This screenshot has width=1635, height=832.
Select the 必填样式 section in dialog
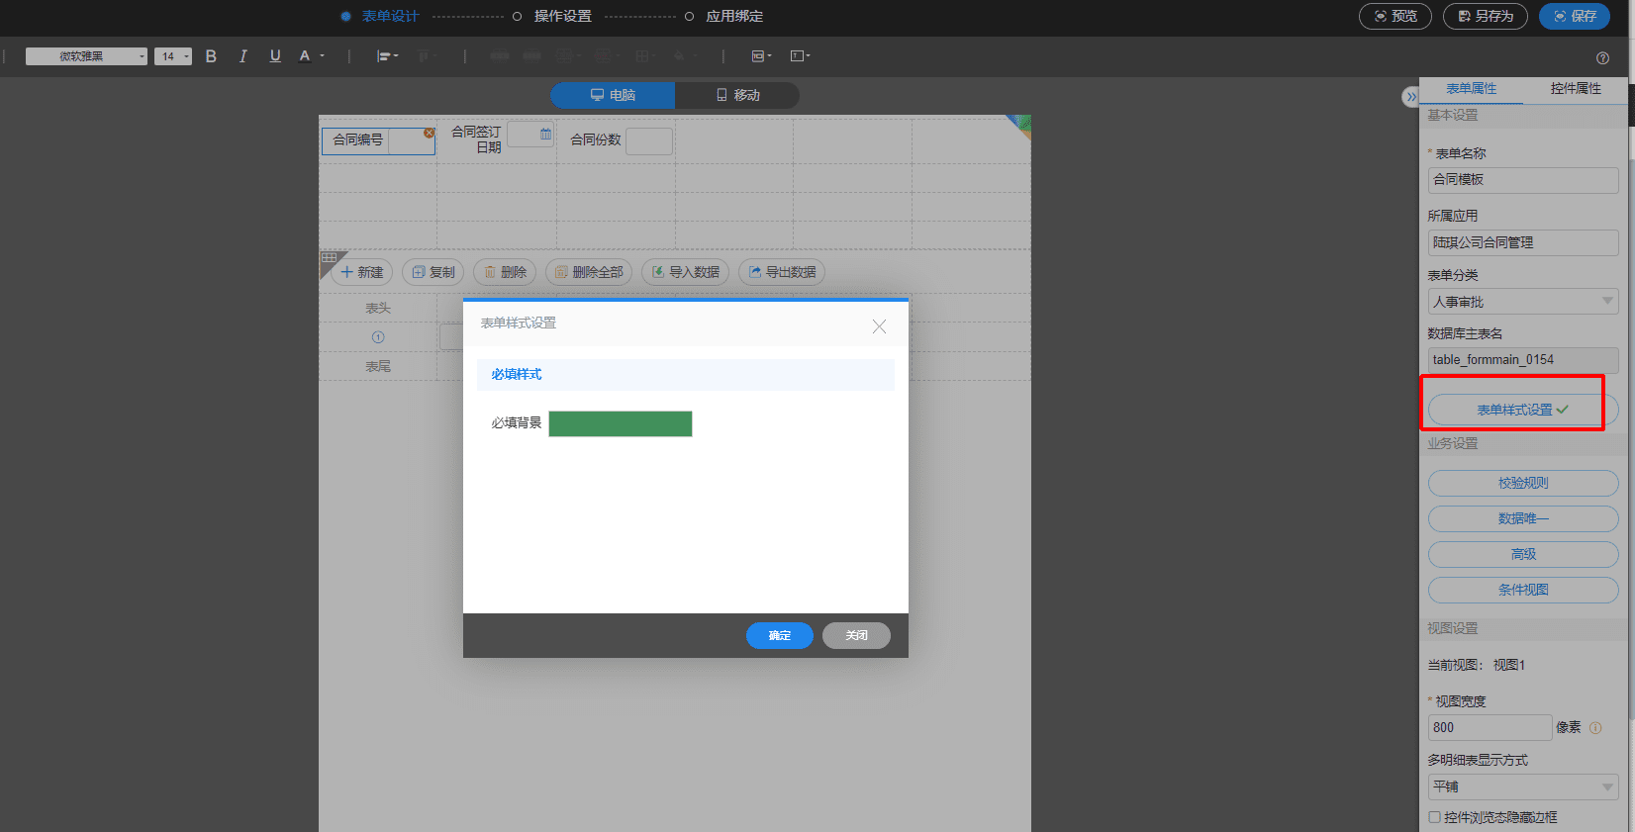click(685, 374)
